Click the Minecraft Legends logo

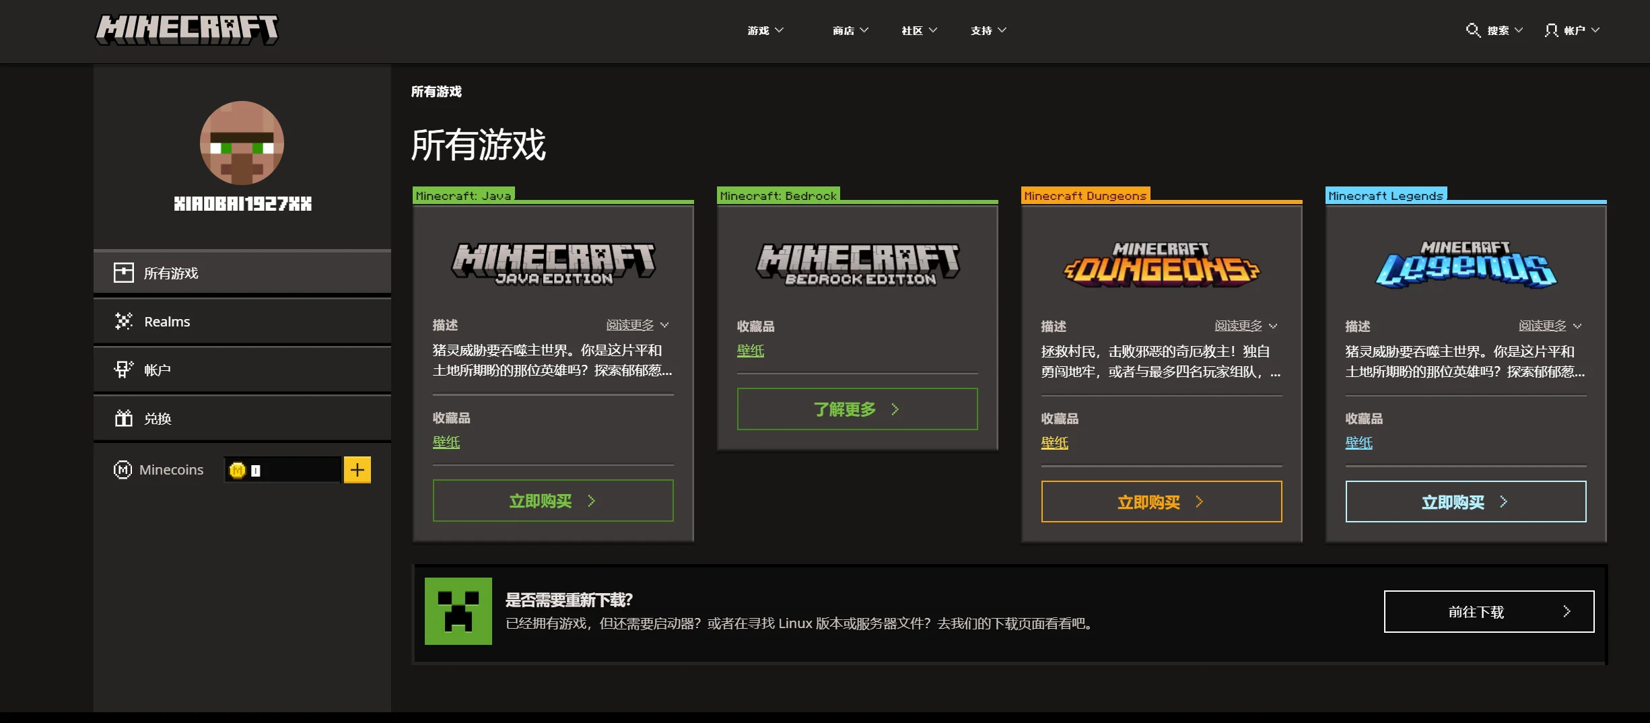click(1465, 265)
